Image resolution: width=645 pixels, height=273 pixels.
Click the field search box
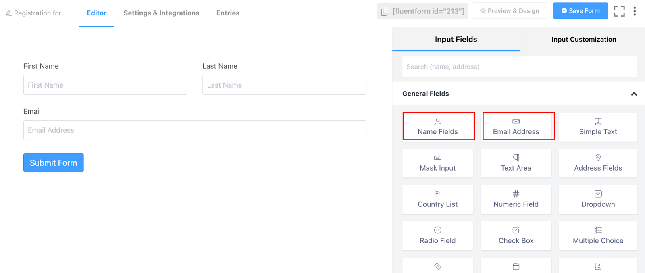pyautogui.click(x=520, y=67)
